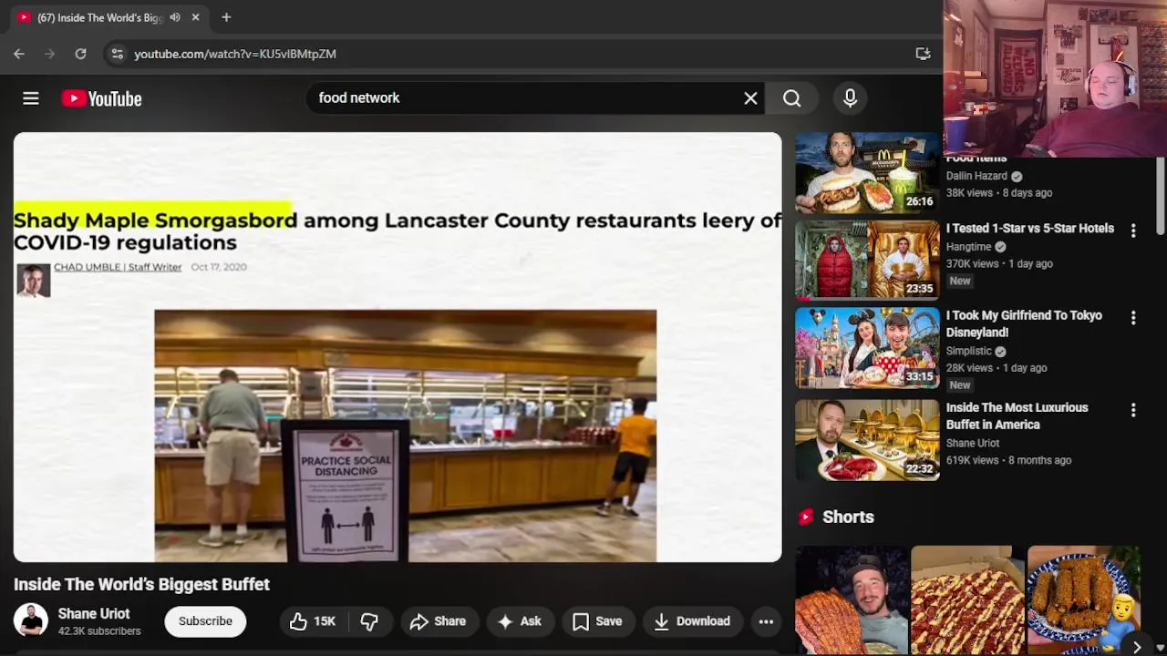Image resolution: width=1167 pixels, height=656 pixels.
Task: Open title I Took My Girlfriend To Tokyo Disneyland
Action: [x=1024, y=324]
